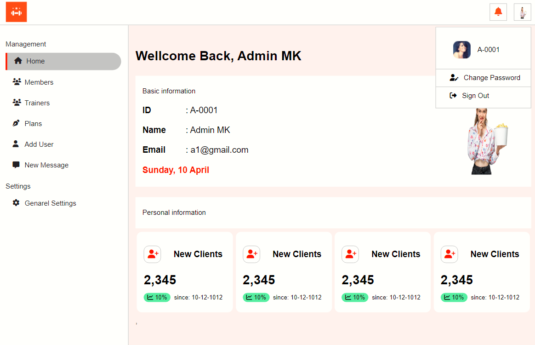Click the Sunday, 10 April date
Image resolution: width=535 pixels, height=345 pixels.
[x=176, y=170]
